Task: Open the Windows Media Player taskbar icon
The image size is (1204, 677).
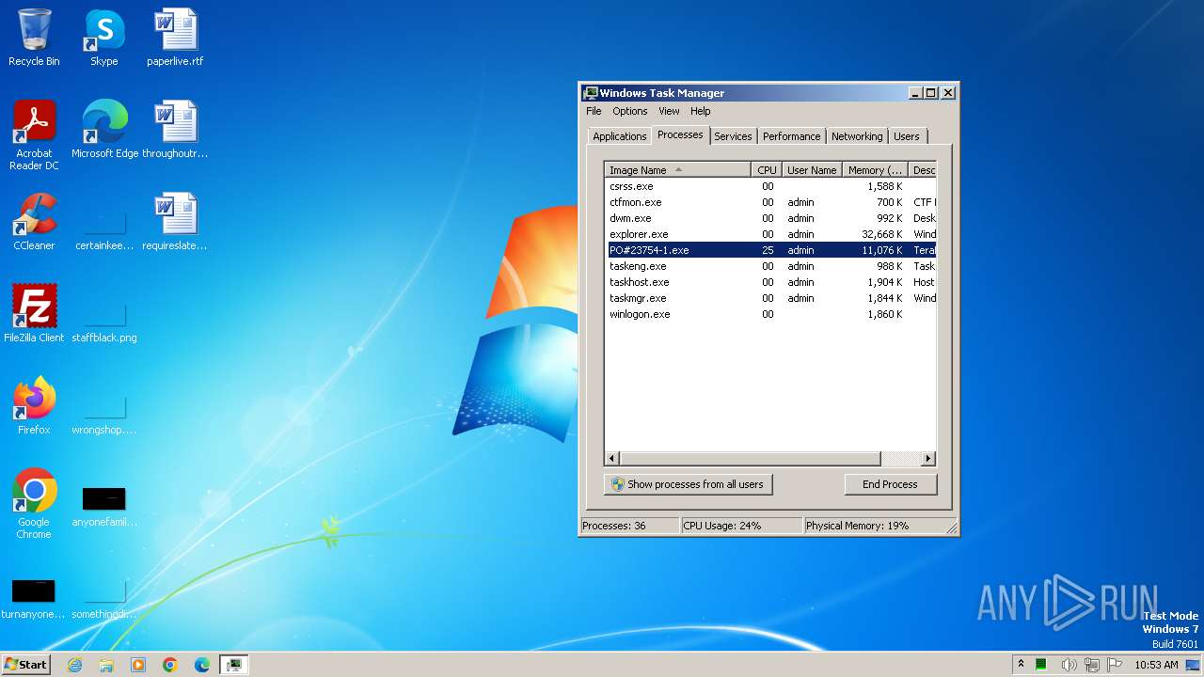Action: (x=138, y=665)
